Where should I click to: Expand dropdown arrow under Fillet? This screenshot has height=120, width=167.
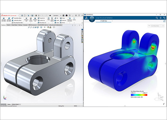(48, 23)
